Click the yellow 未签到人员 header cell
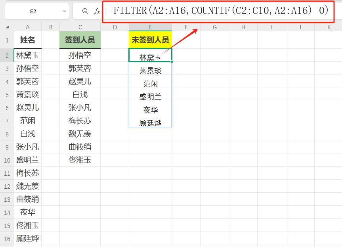This screenshot has width=342, height=247. point(150,40)
